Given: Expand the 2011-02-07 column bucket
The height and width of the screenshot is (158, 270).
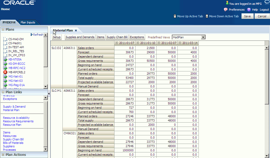Looking at the screenshot, I should click(x=159, y=43).
